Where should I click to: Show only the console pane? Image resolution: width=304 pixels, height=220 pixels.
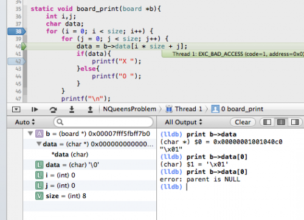(x=295, y=122)
